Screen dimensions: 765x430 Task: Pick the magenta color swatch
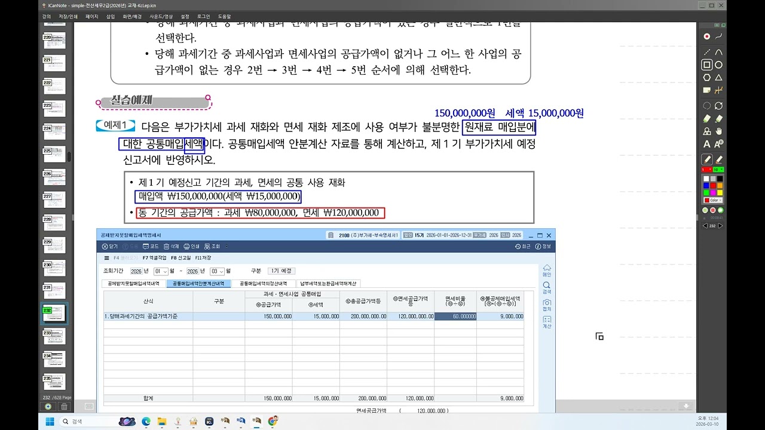point(713,192)
